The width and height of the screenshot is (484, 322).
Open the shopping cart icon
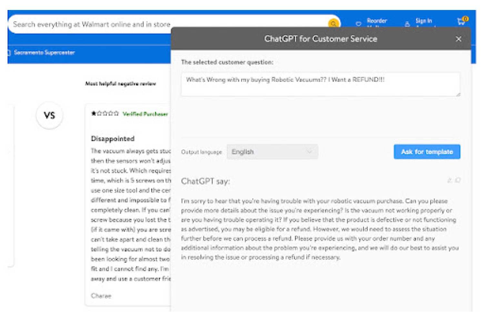(x=462, y=21)
